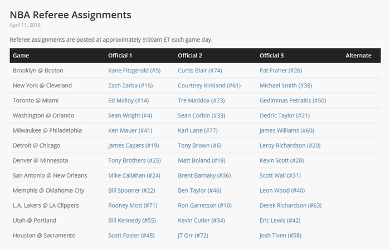This screenshot has height=250, width=390.
Task: Click Rodney Mott (#71) link
Action: click(133, 205)
